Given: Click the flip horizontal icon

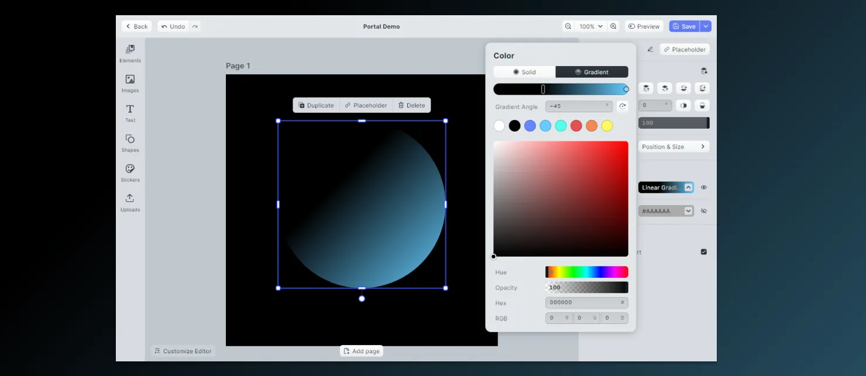Looking at the screenshot, I should [683, 106].
